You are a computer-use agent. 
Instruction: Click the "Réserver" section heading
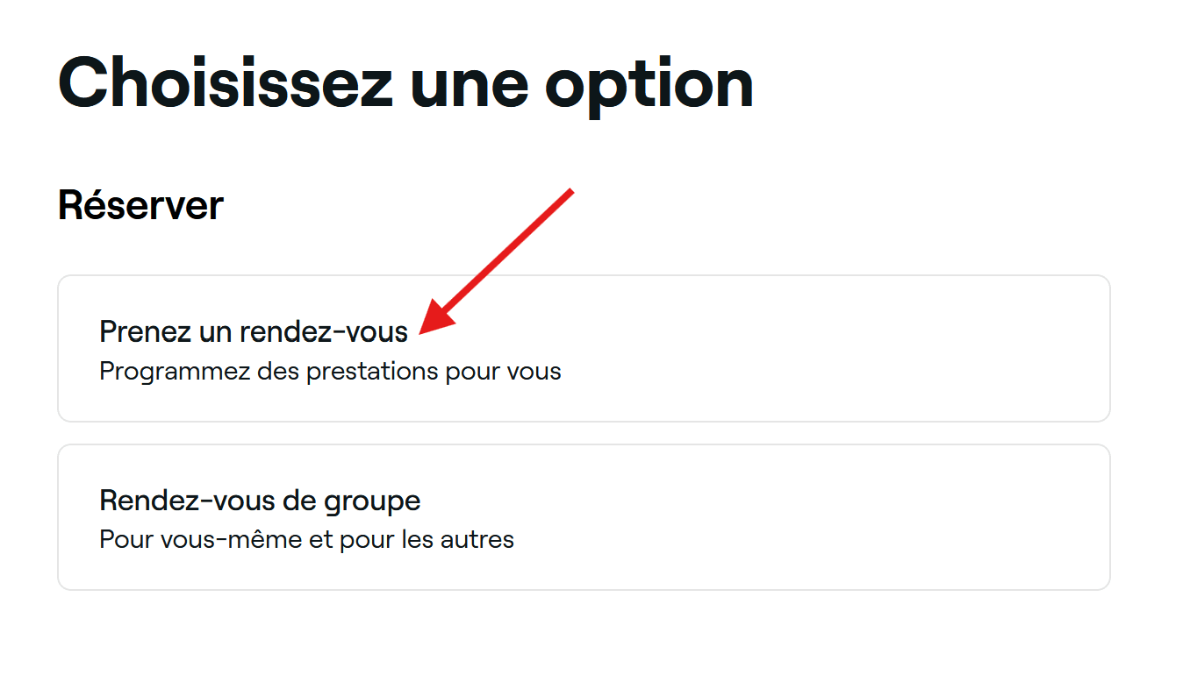[x=140, y=205]
